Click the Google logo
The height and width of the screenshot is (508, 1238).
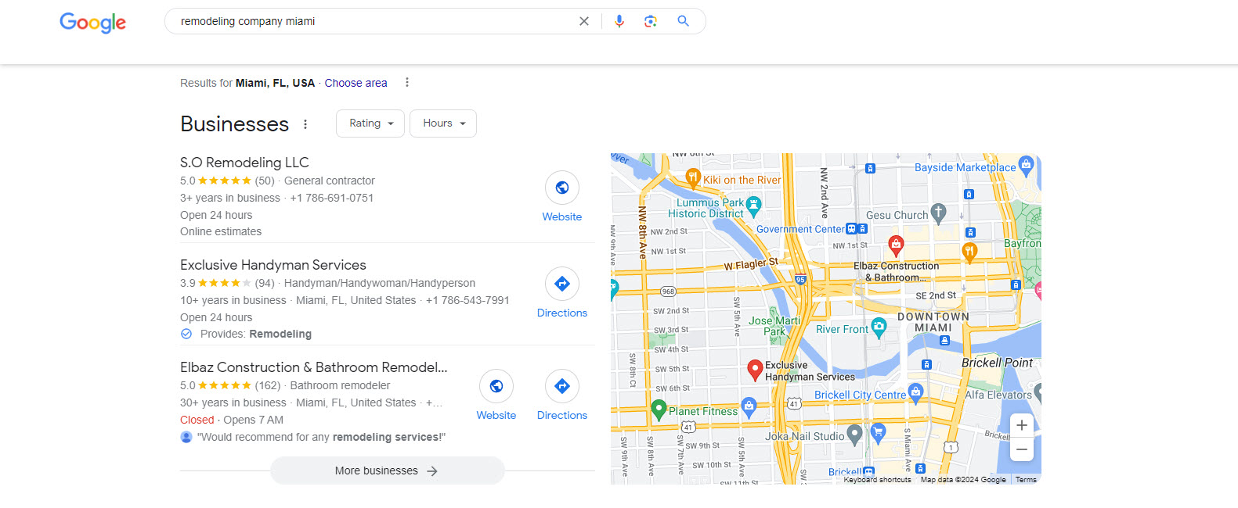[x=92, y=22]
